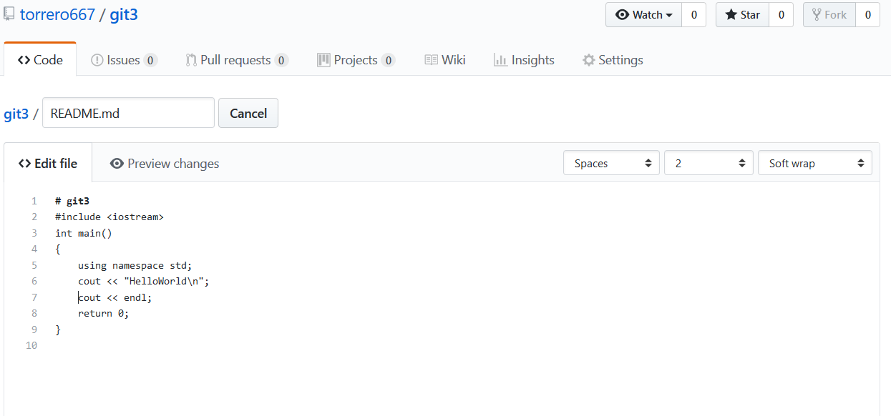891x416 pixels.
Task: Click the fork count beside Fork
Action: pyautogui.click(x=867, y=15)
